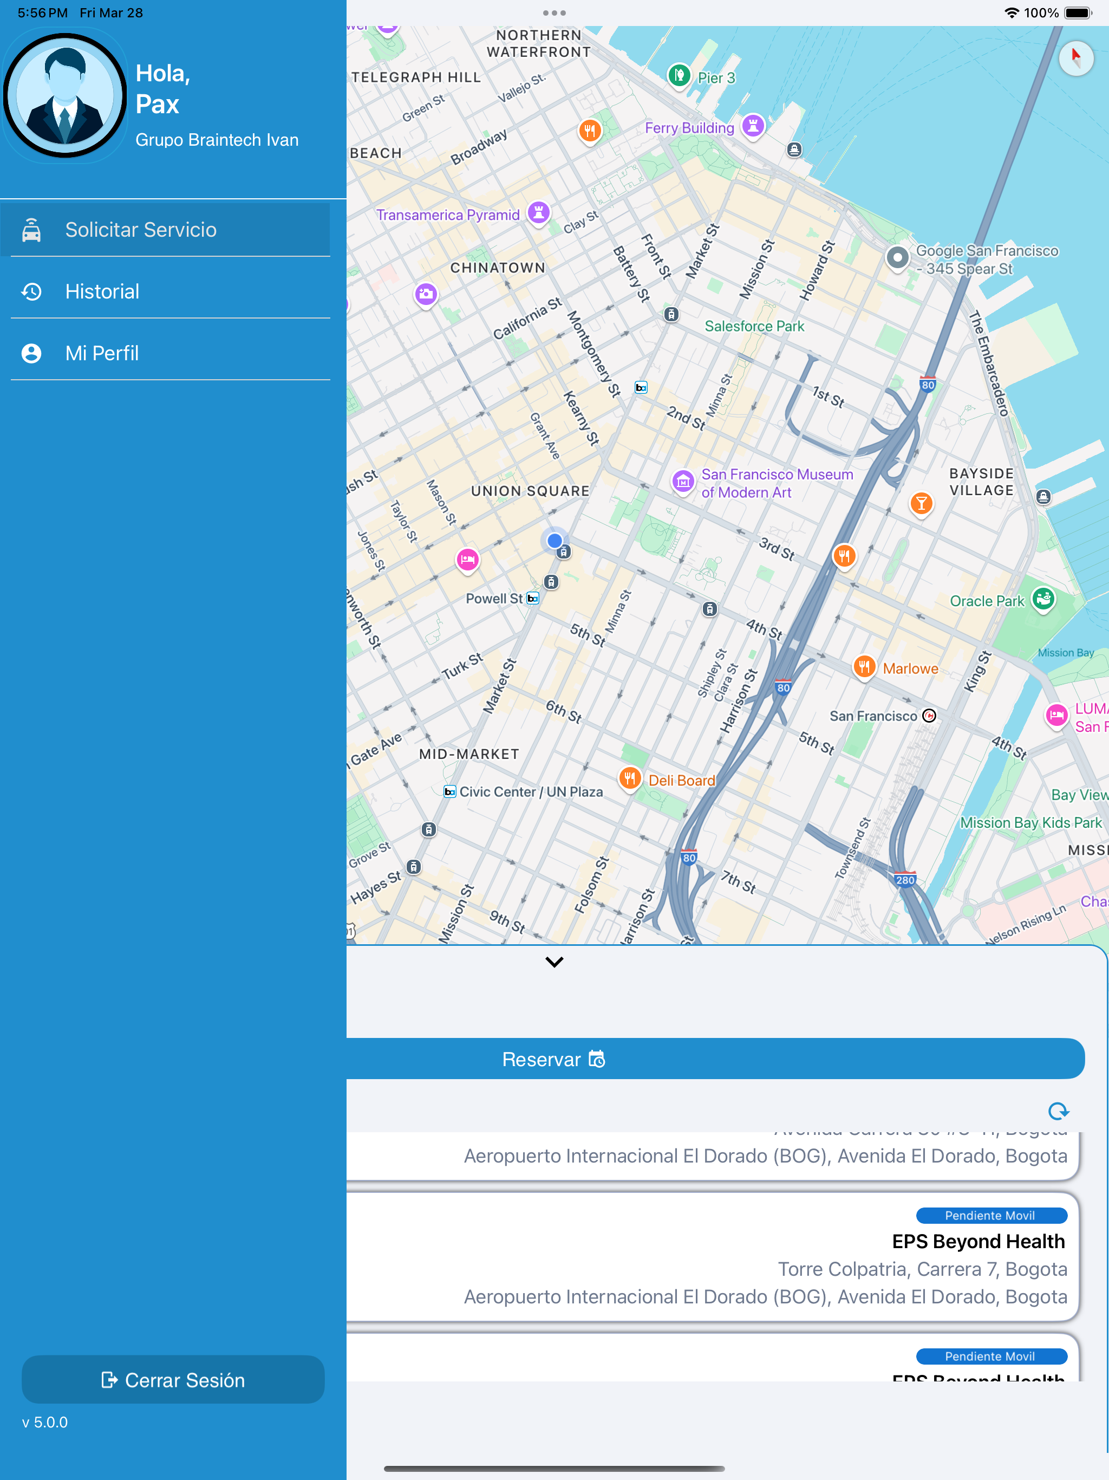Tap the Civic Center / UN Plaza station icon
1109x1480 pixels.
pos(449,791)
